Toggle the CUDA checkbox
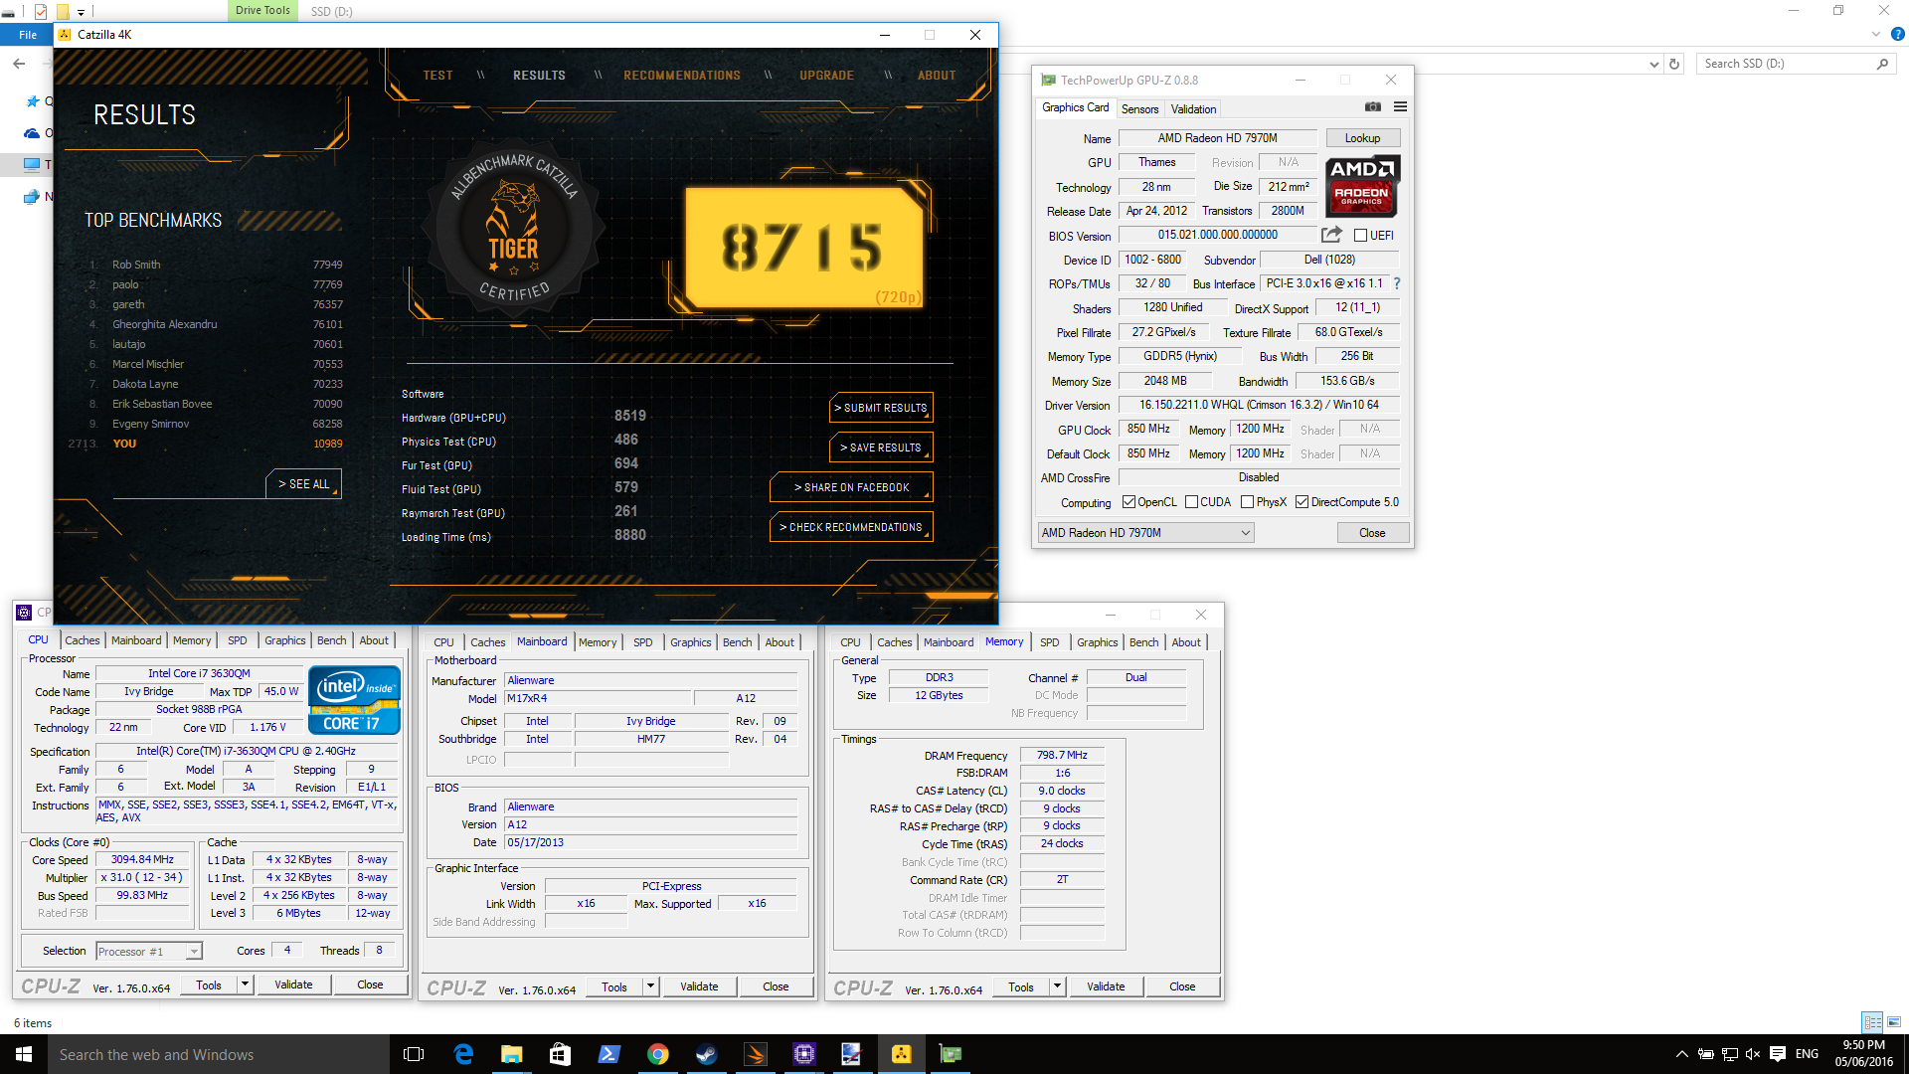The width and height of the screenshot is (1909, 1074). pos(1191,502)
